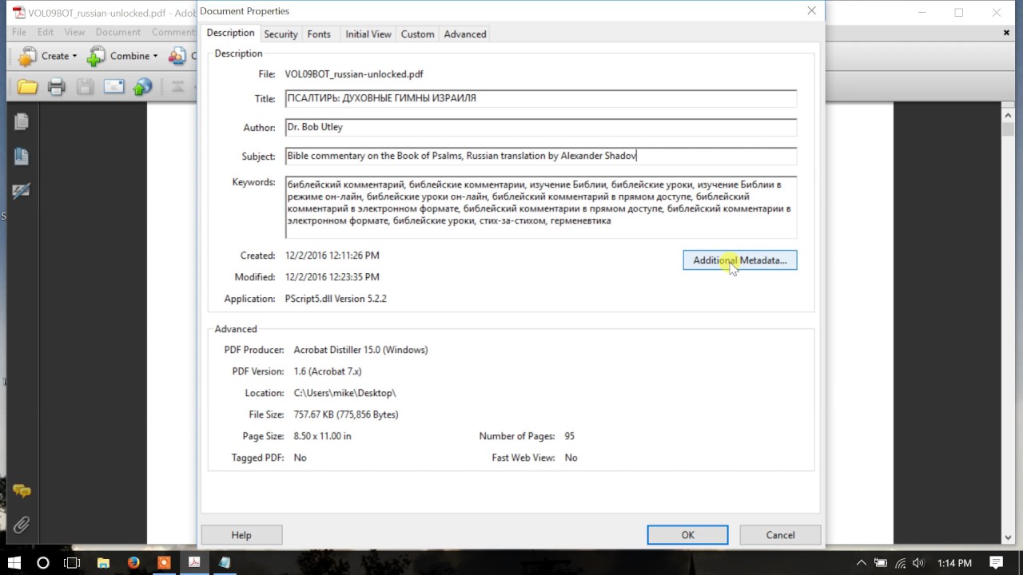Click the file name VOL09BOT_russian-unlocked.pdf text
The height and width of the screenshot is (575, 1023).
(x=354, y=74)
